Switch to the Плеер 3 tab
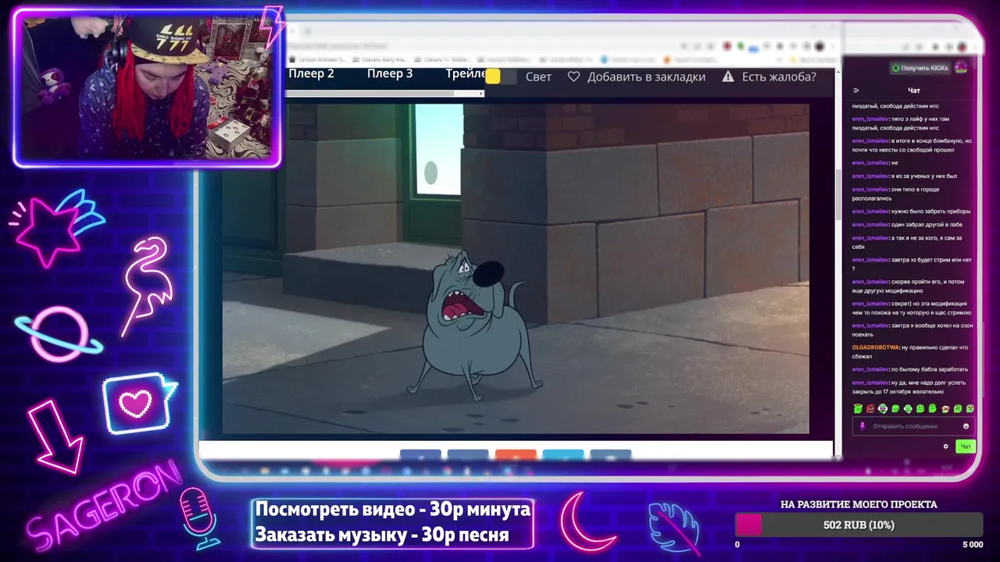 pyautogui.click(x=390, y=74)
